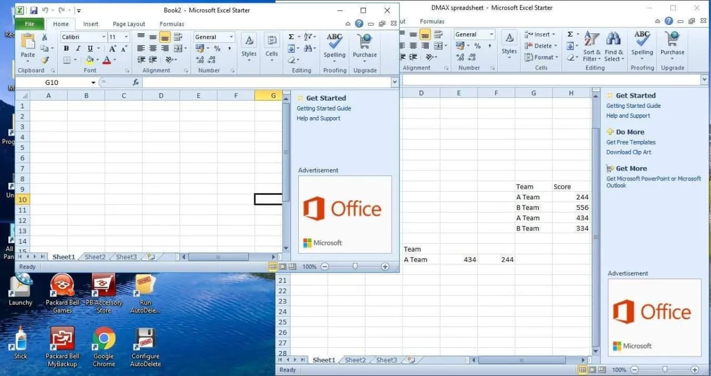The width and height of the screenshot is (711, 376).
Task: Toggle Bold formatting in Book2
Action: pos(67,49)
